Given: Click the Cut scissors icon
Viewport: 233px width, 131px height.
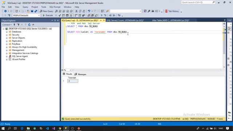Looking at the screenshot, I should 76,11.
